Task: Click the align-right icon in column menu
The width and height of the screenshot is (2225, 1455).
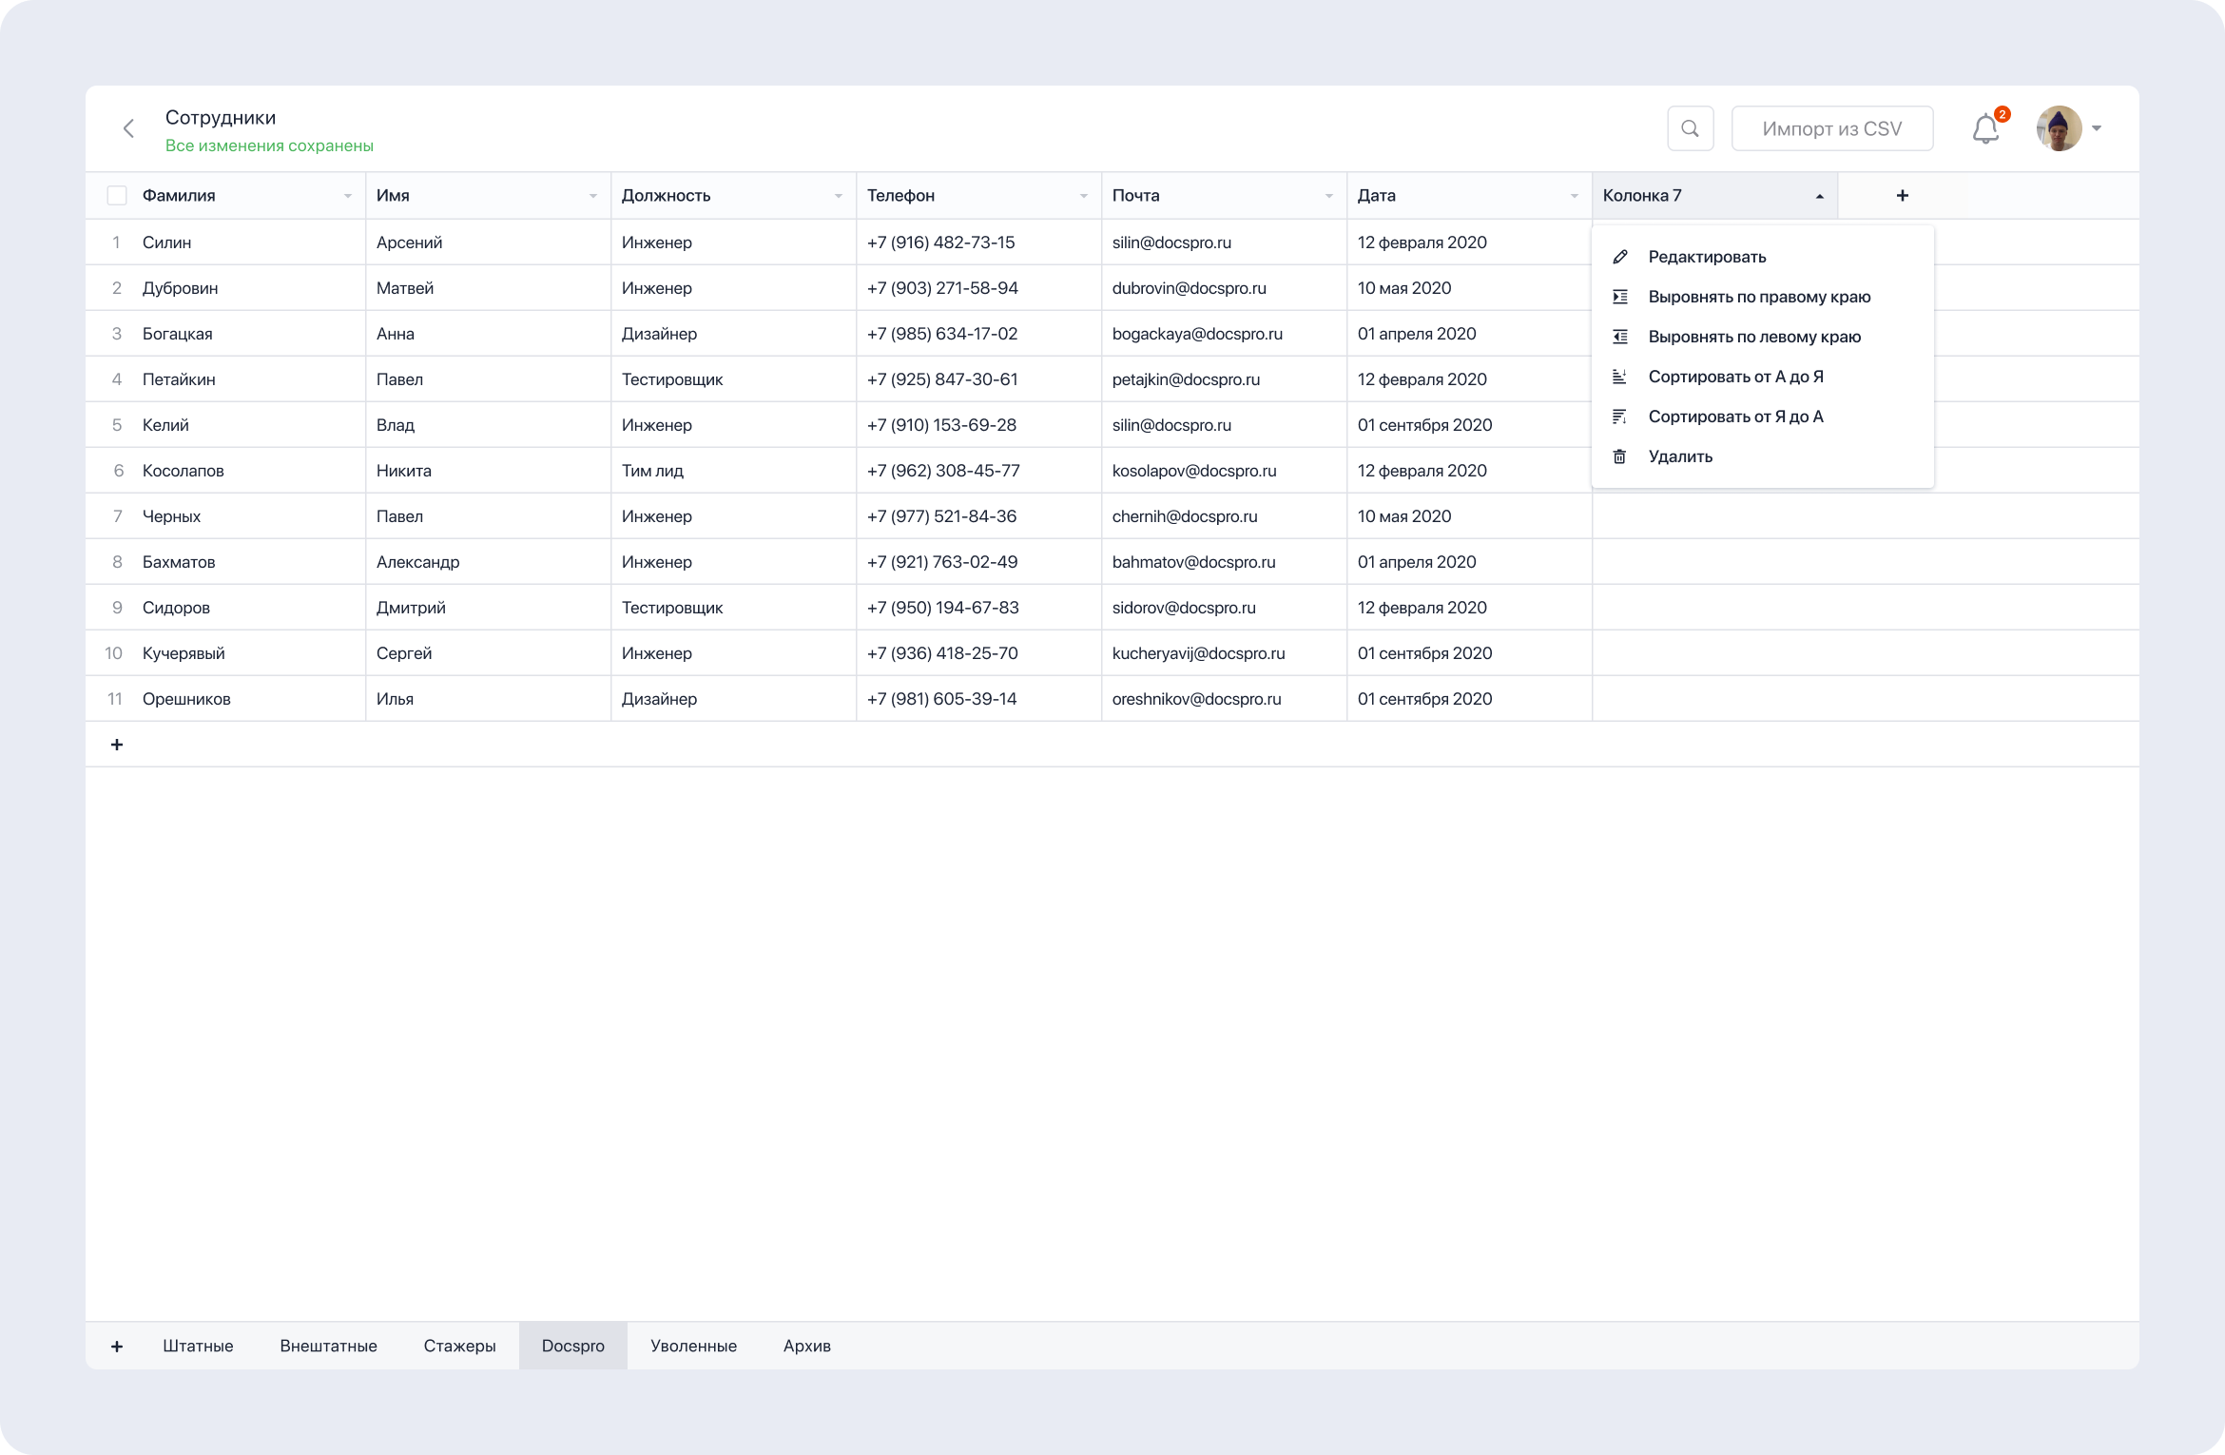Action: [x=1620, y=297]
